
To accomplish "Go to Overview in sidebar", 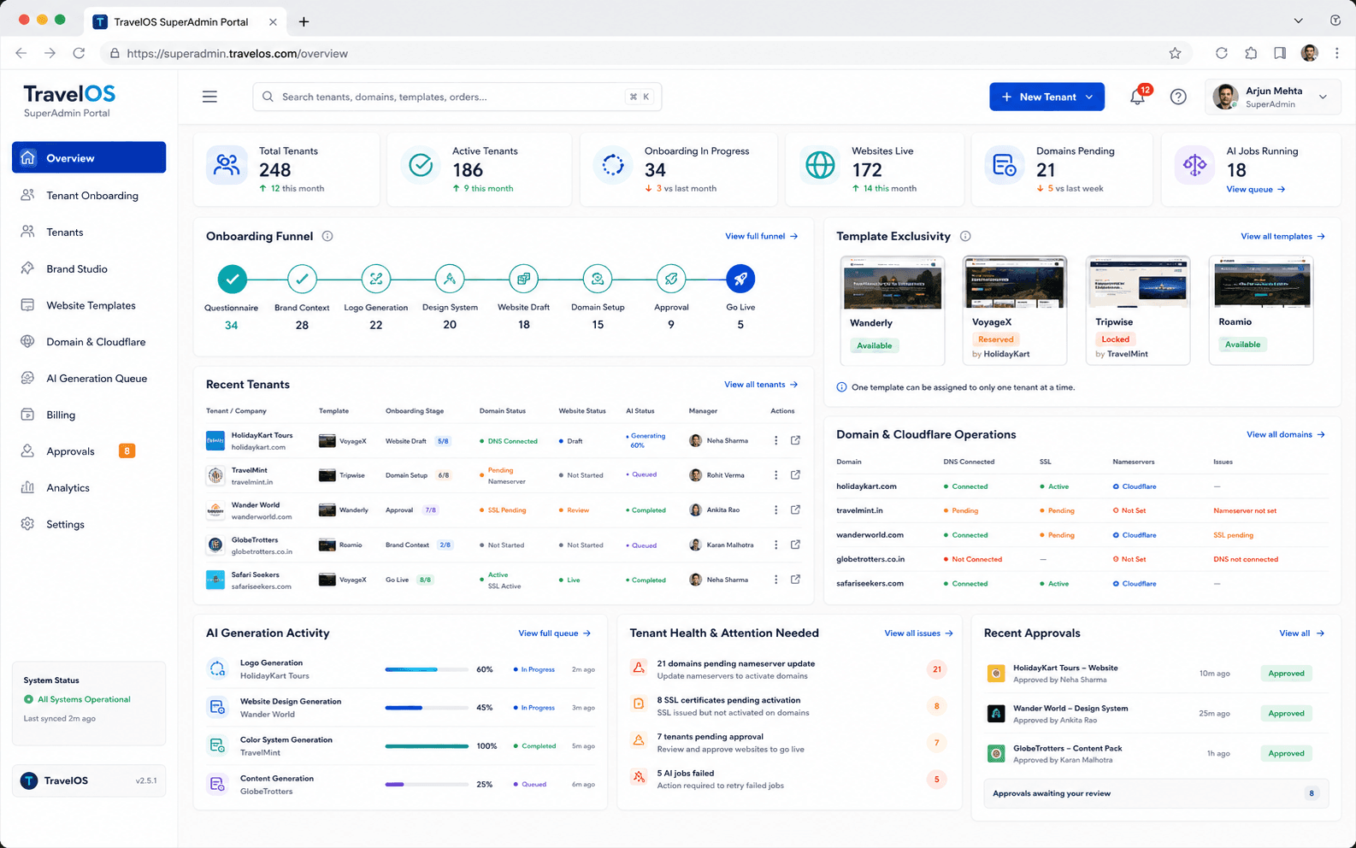I will click(x=89, y=157).
